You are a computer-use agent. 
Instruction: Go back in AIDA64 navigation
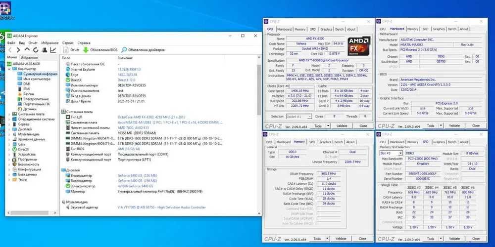point(10,50)
